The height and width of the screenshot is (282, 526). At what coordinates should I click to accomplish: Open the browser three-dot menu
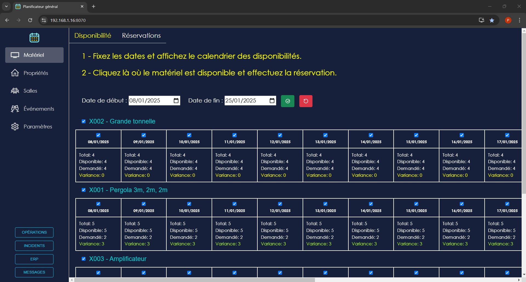click(x=519, y=20)
